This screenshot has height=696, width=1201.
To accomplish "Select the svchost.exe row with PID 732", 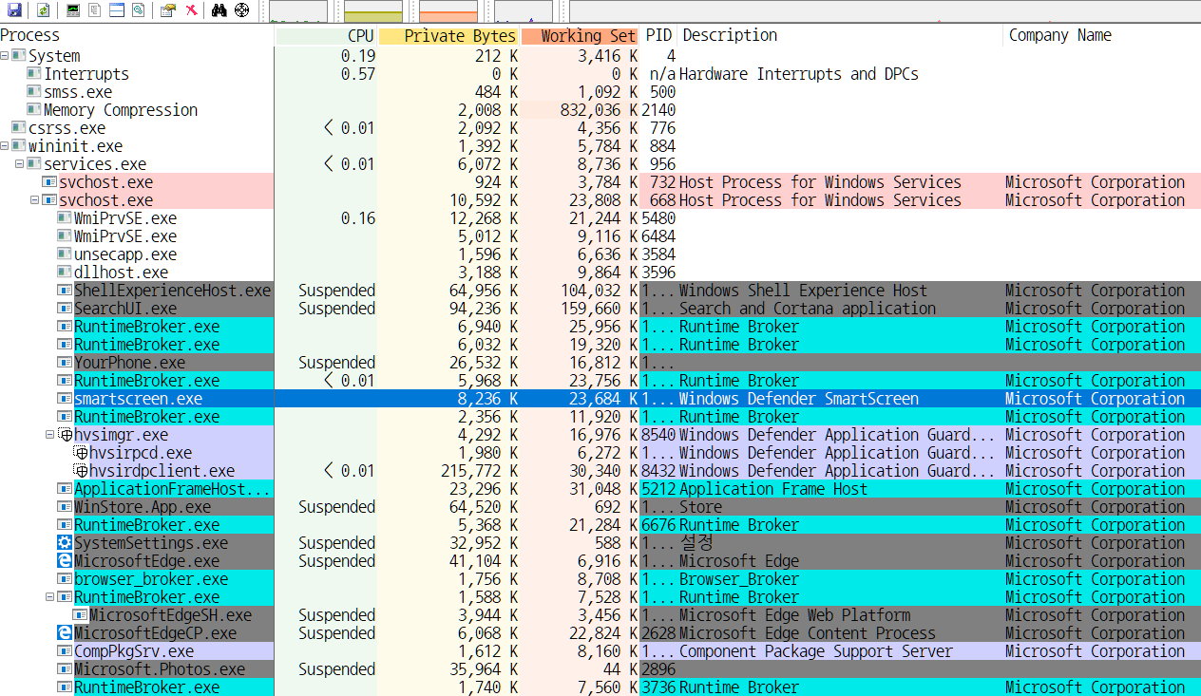I will click(x=600, y=182).
